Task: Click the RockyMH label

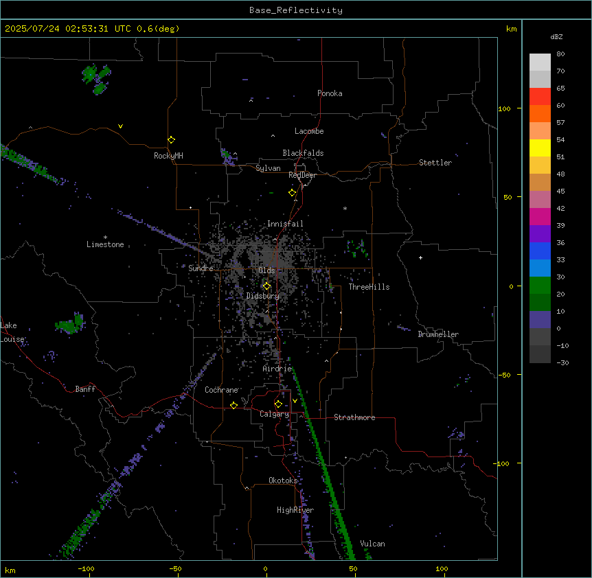Action: [x=168, y=156]
